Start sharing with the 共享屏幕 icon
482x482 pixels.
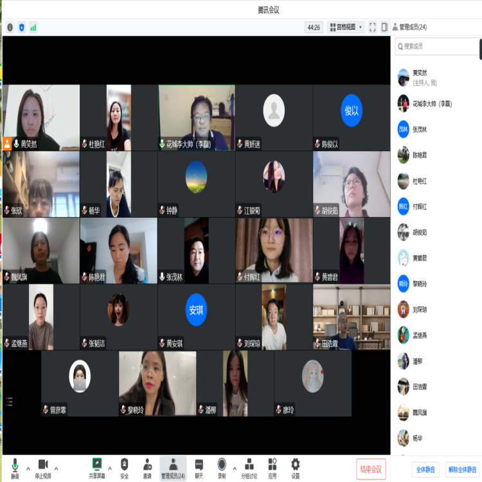point(97,467)
